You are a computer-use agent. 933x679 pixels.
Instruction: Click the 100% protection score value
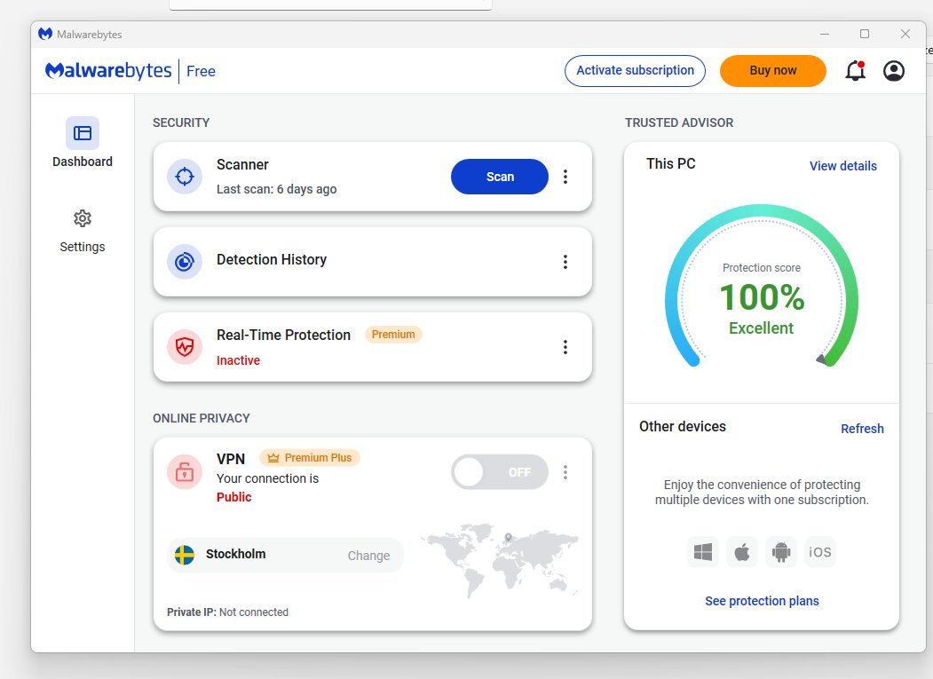762,297
